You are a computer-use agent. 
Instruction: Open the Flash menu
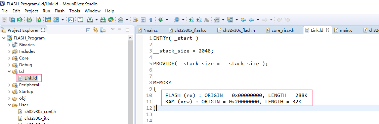pyautogui.click(x=59, y=11)
